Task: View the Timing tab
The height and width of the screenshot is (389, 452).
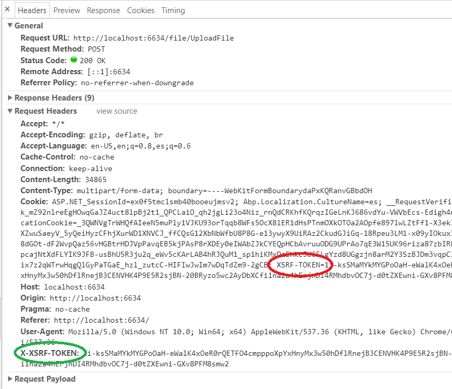Action: [173, 10]
